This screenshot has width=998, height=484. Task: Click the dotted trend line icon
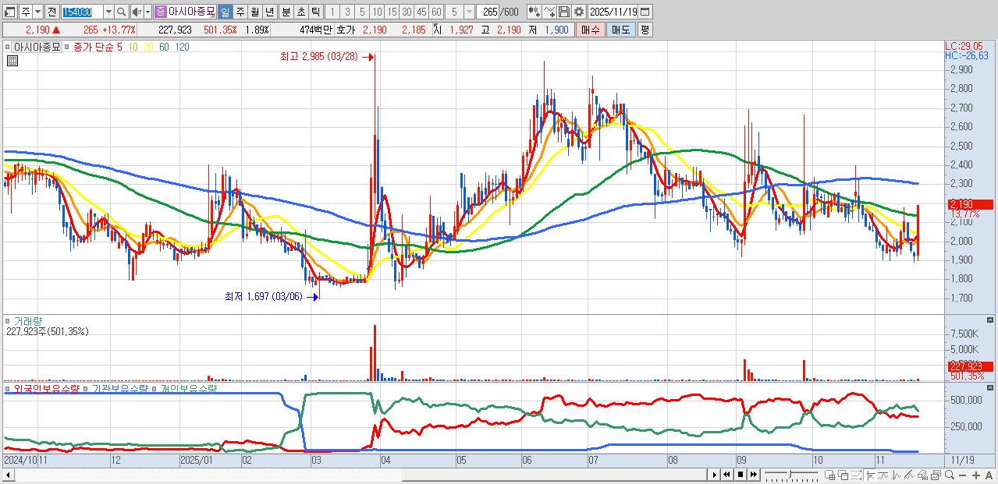(x=857, y=475)
